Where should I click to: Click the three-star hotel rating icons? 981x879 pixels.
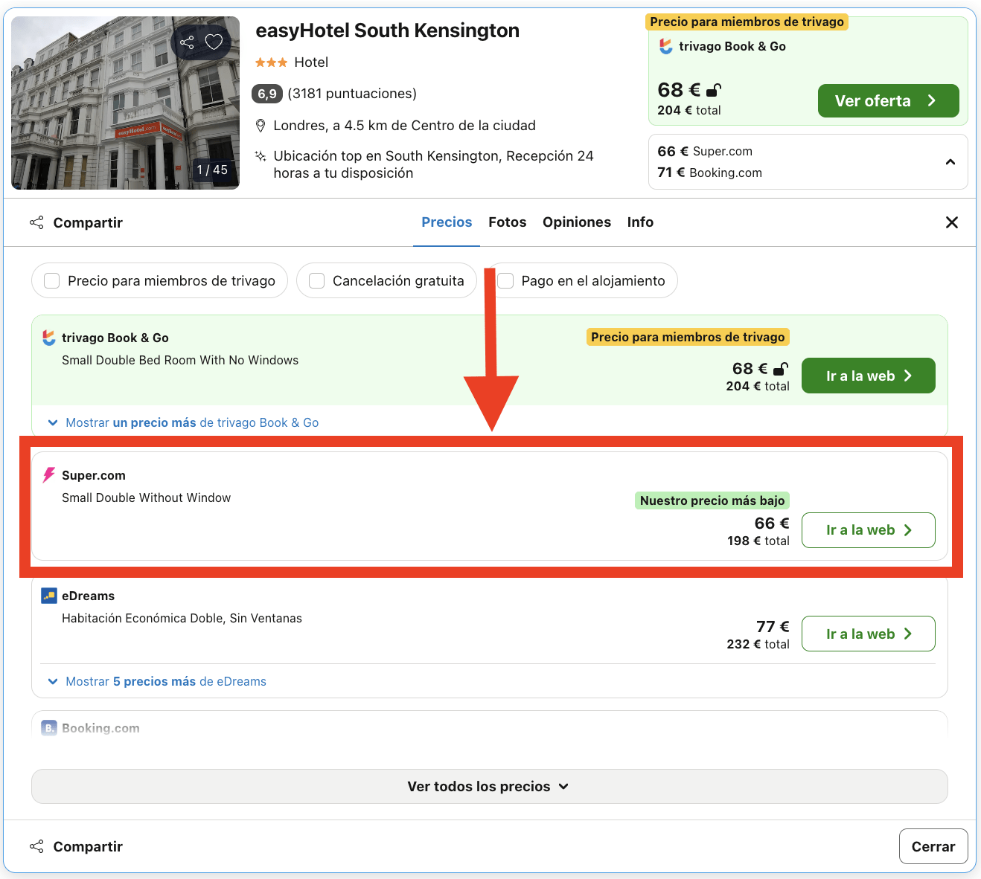[x=271, y=62]
